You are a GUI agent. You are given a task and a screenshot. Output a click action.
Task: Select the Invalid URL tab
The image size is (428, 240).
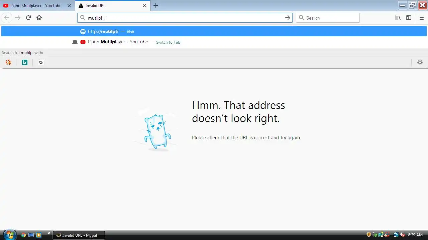[x=113, y=6]
